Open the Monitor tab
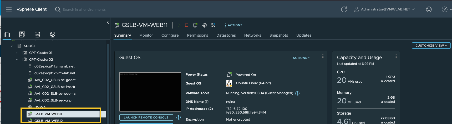Image resolution: width=452 pixels, height=124 pixels. pyautogui.click(x=146, y=35)
